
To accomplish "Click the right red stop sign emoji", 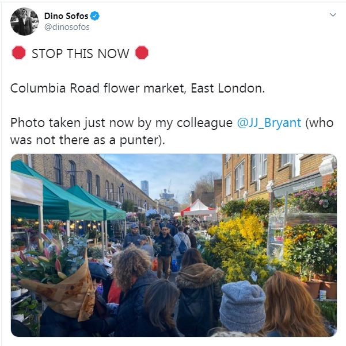I will click(142, 53).
